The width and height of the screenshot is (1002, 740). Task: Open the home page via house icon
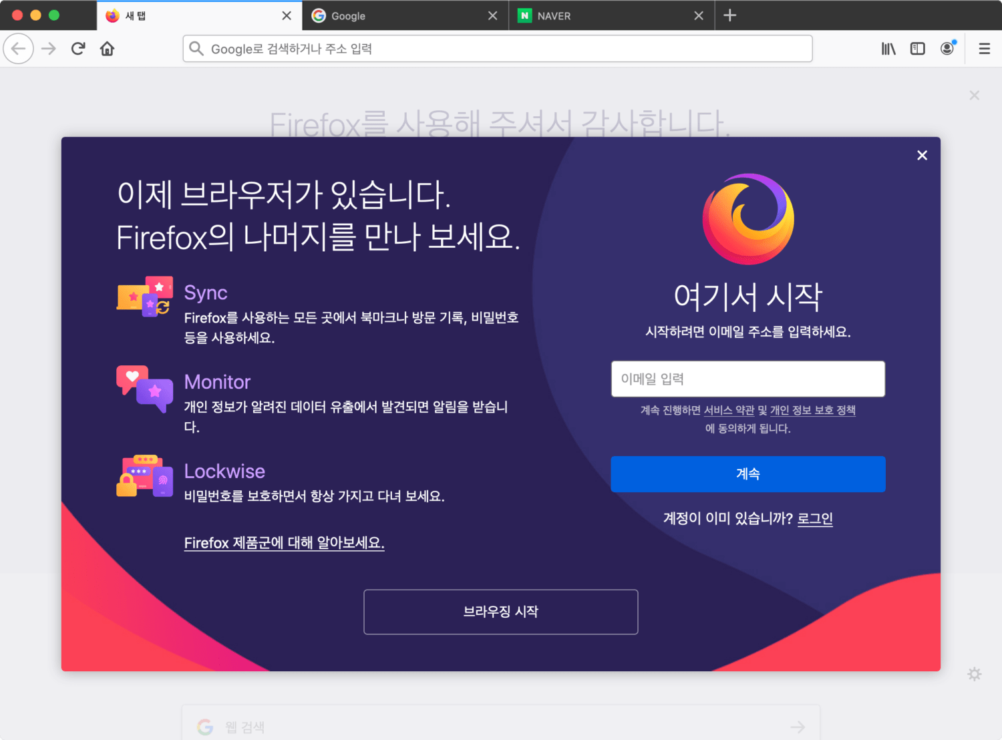107,49
